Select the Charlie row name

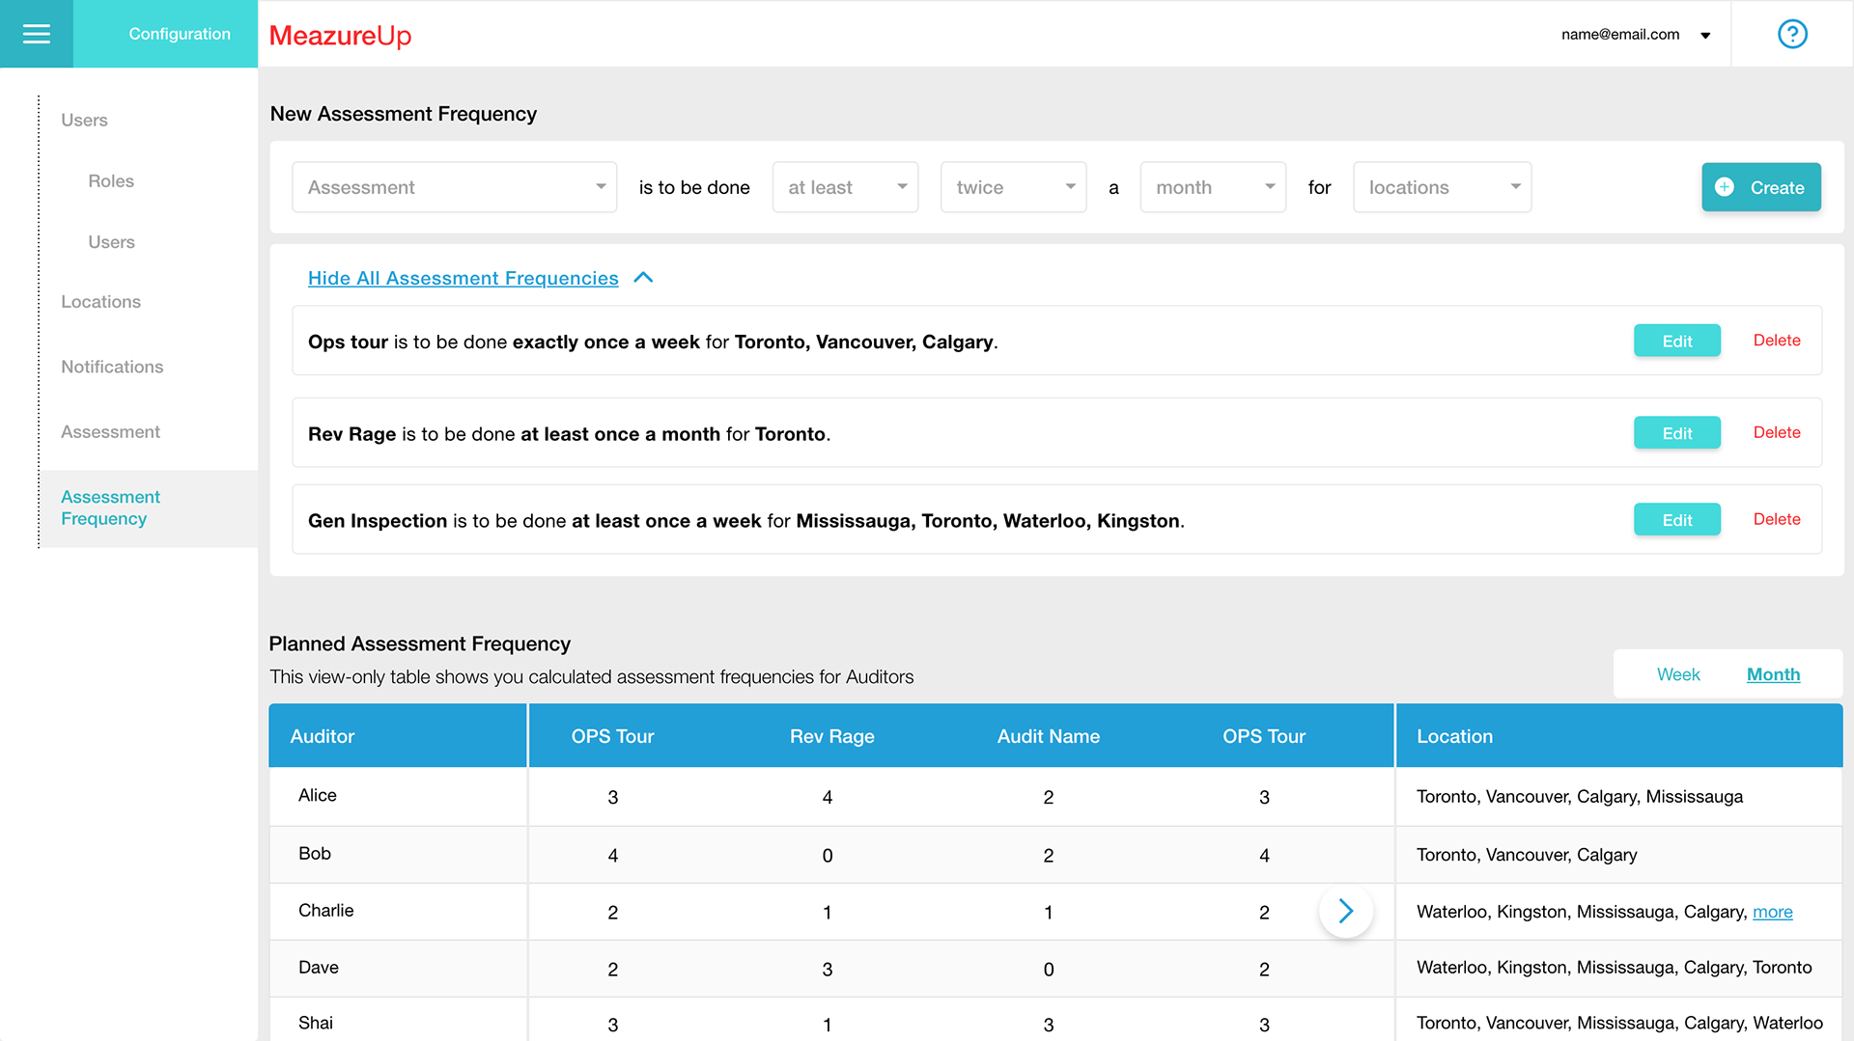(x=325, y=911)
